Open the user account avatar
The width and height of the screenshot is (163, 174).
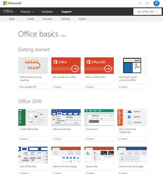[156, 3]
